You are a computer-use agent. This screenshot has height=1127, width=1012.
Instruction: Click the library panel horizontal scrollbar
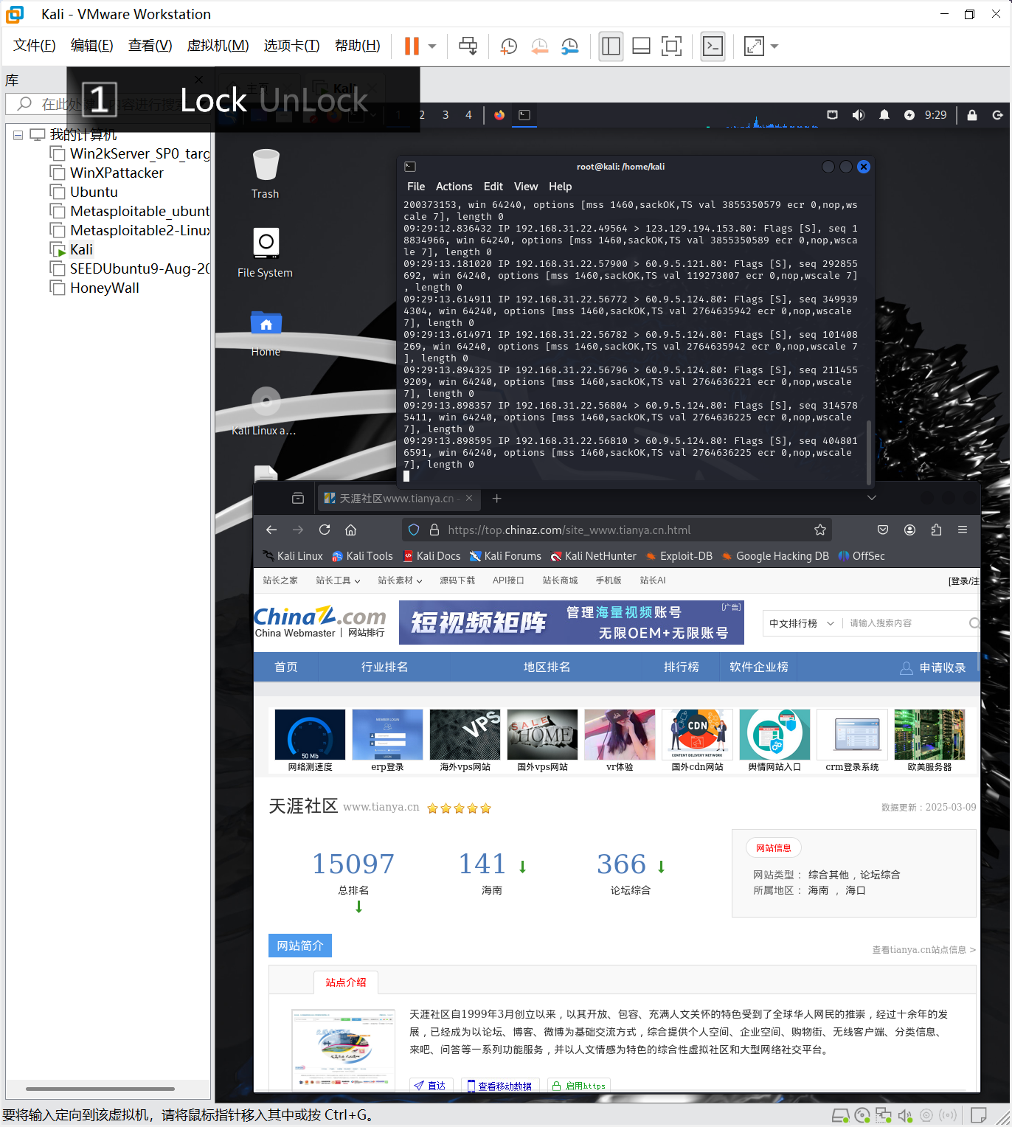tap(100, 1089)
